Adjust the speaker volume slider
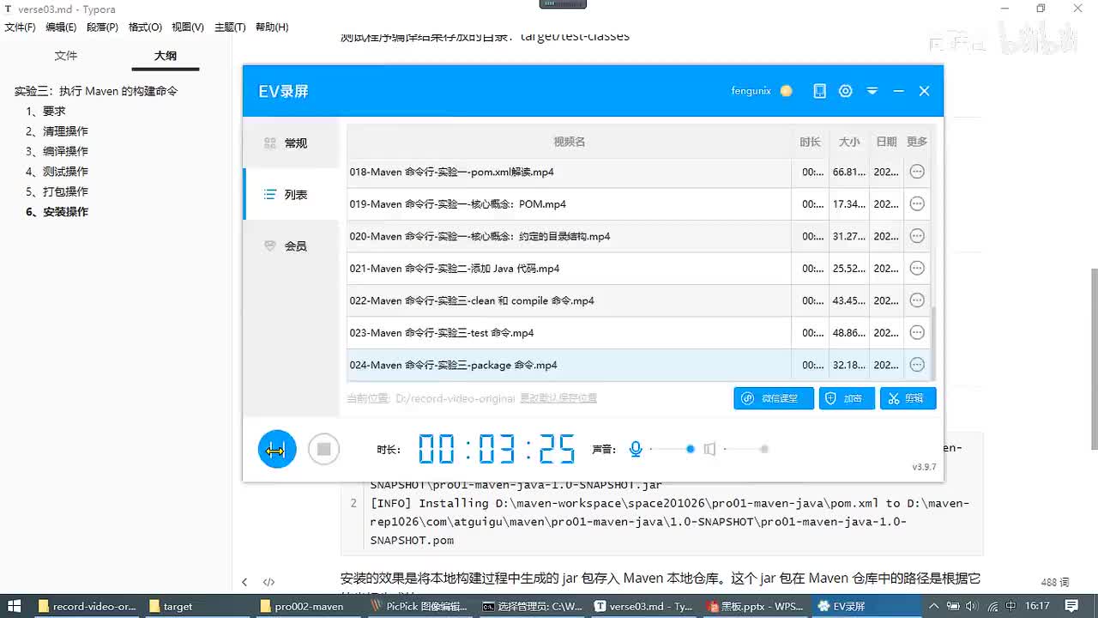Image resolution: width=1098 pixels, height=618 pixels. [x=745, y=449]
